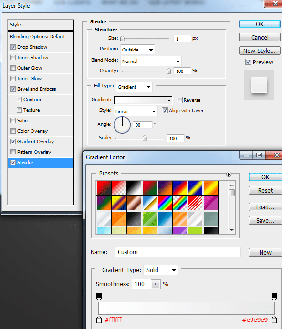282x329 pixels.
Task: Select the rainbow spectrum gradient preset
Action: tap(165, 203)
